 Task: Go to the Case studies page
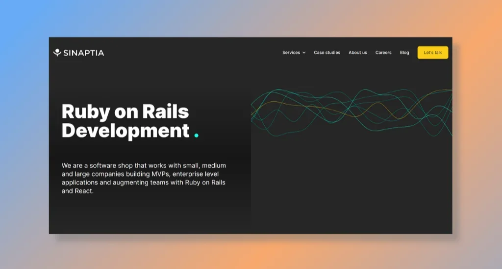(x=327, y=52)
